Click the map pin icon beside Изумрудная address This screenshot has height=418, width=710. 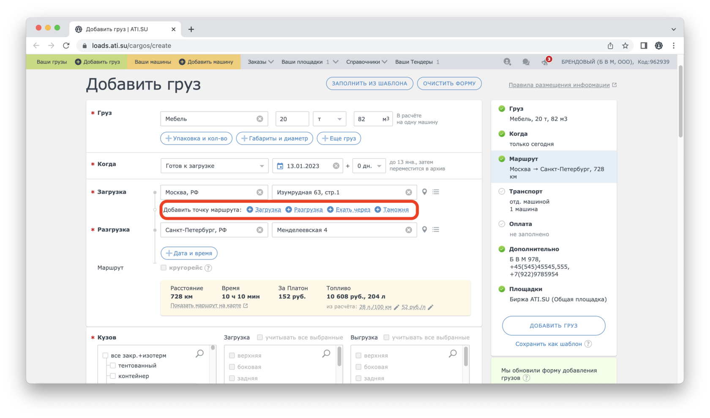click(424, 192)
